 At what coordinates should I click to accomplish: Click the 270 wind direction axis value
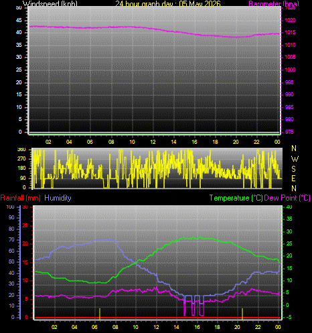(21, 159)
